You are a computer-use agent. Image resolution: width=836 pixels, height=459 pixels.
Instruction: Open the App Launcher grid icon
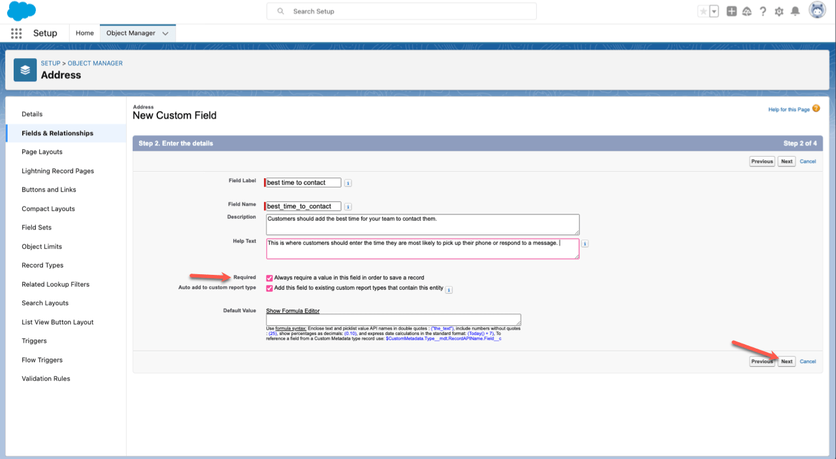16,33
